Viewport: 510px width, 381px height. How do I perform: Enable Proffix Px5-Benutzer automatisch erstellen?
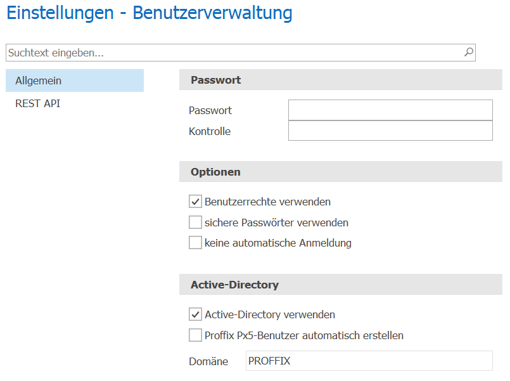coord(195,335)
